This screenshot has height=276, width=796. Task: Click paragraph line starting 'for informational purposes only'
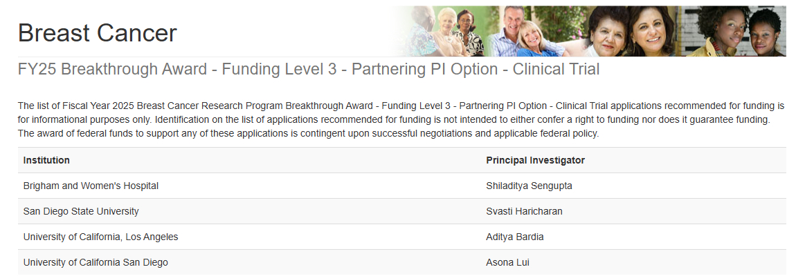click(x=401, y=119)
